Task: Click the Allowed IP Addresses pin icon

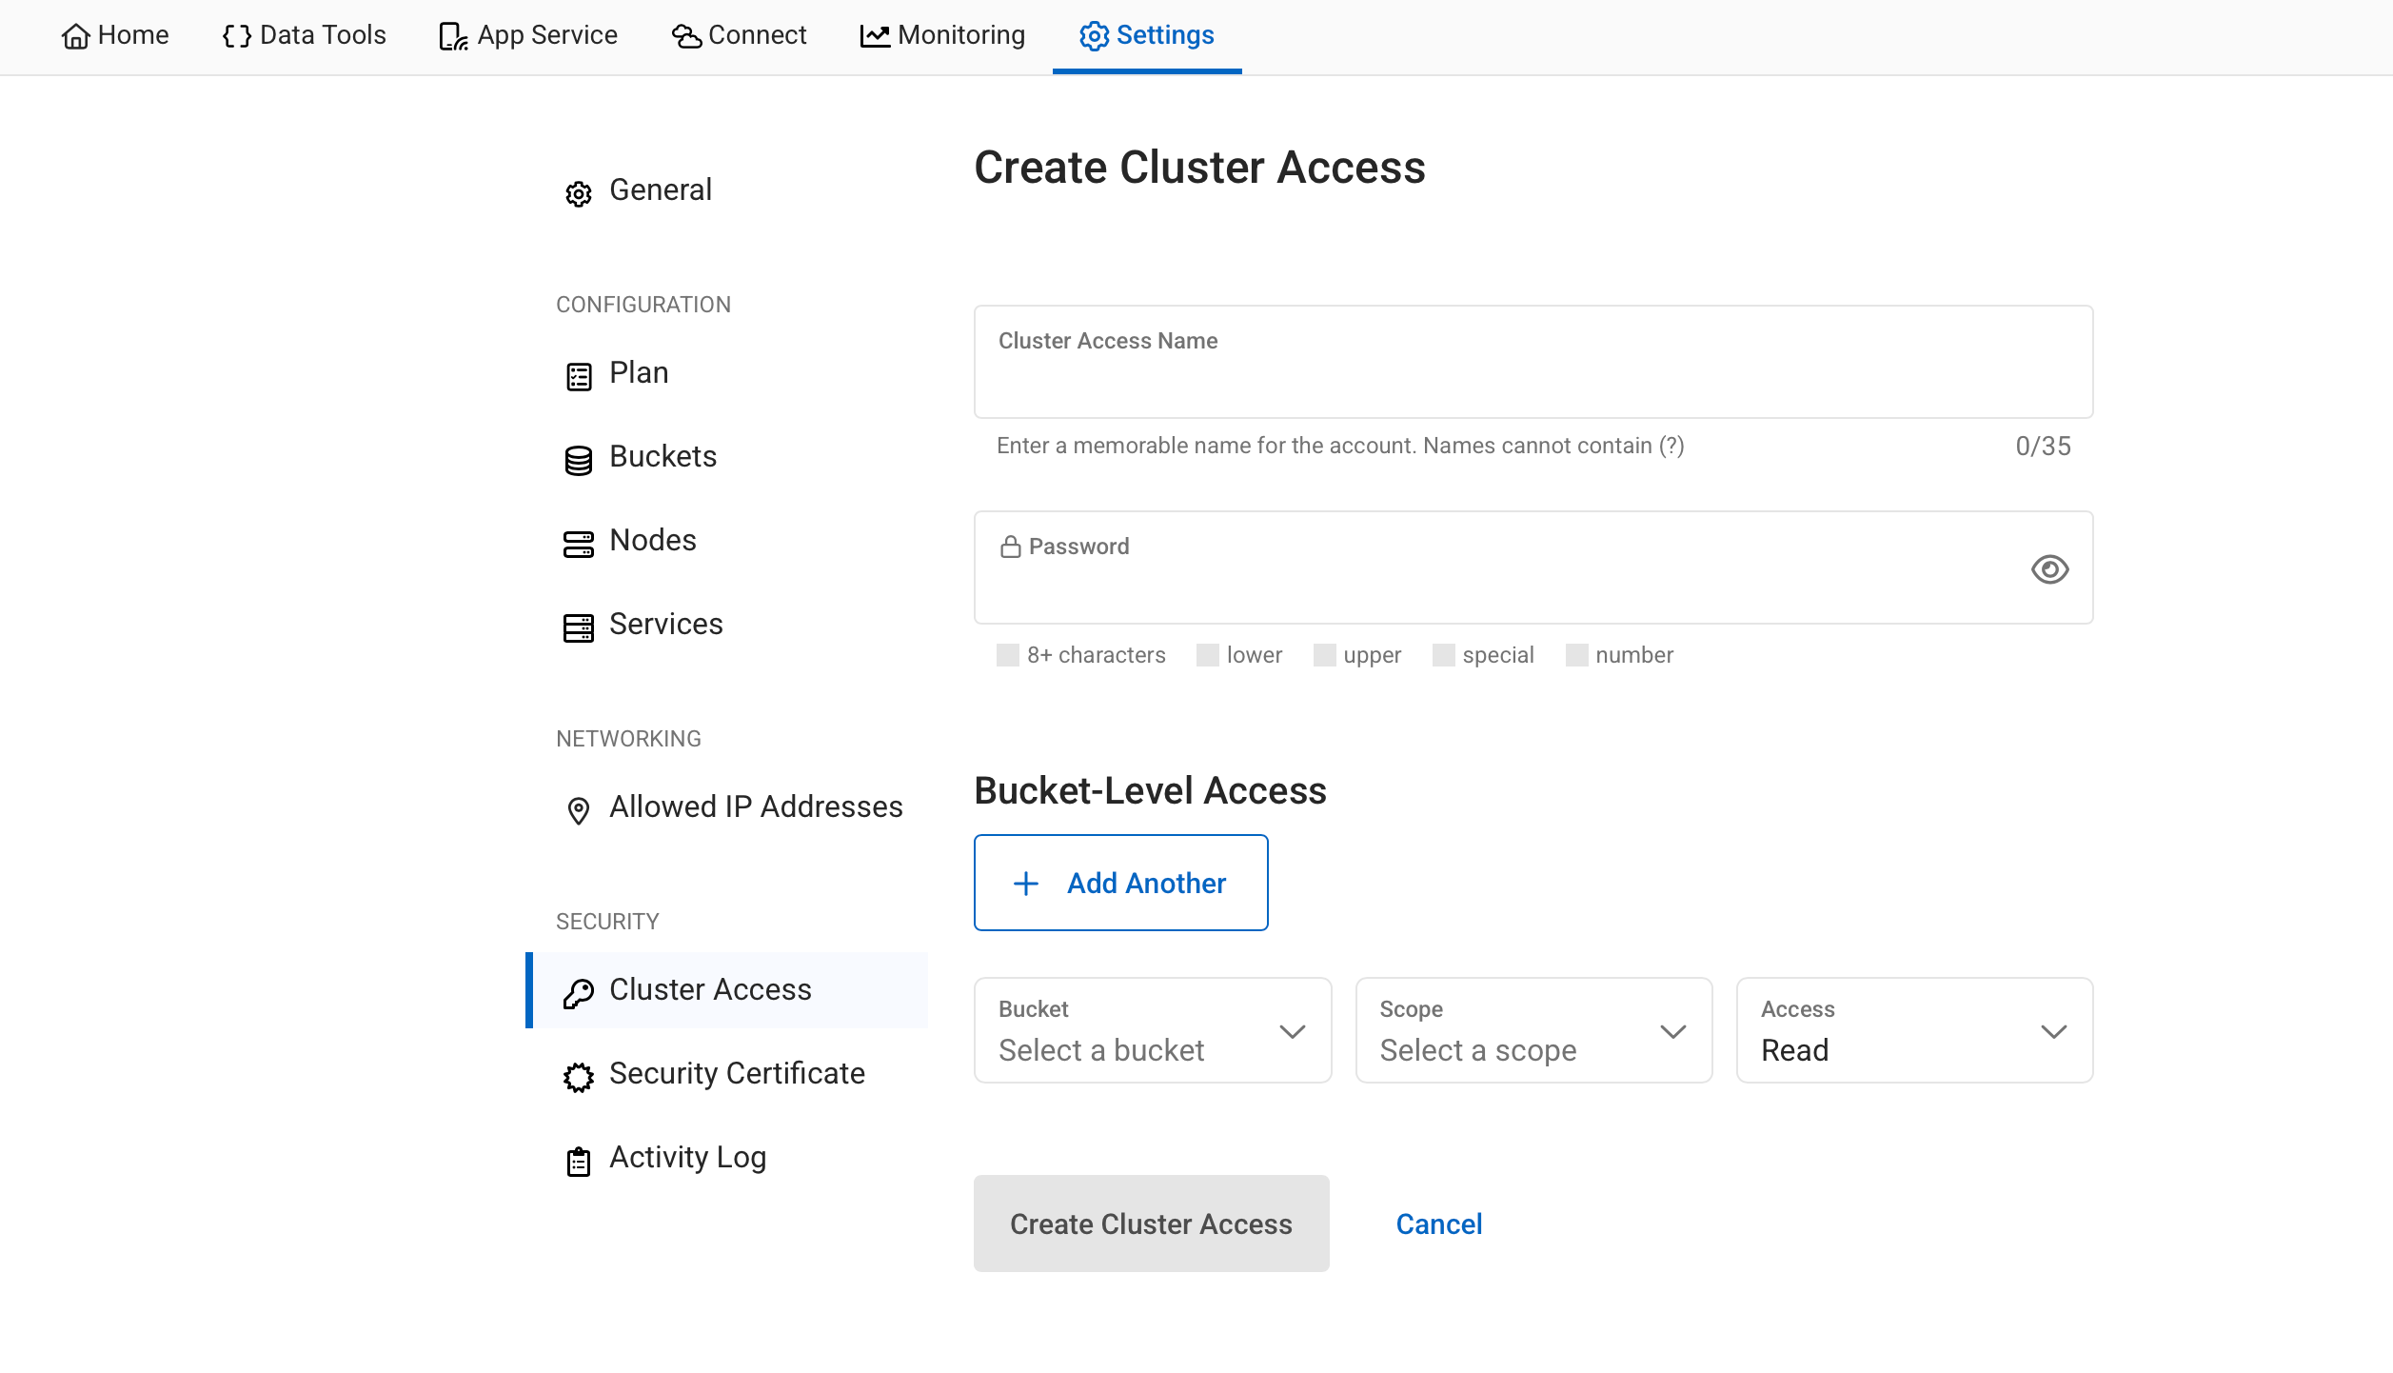Action: click(x=578, y=810)
